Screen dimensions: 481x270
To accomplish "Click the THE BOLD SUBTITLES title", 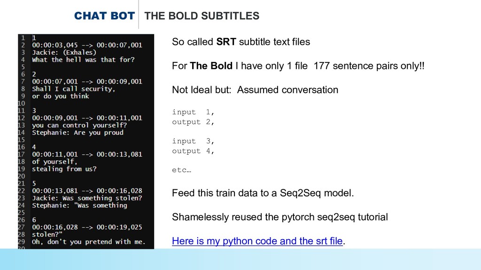I will click(x=202, y=16).
